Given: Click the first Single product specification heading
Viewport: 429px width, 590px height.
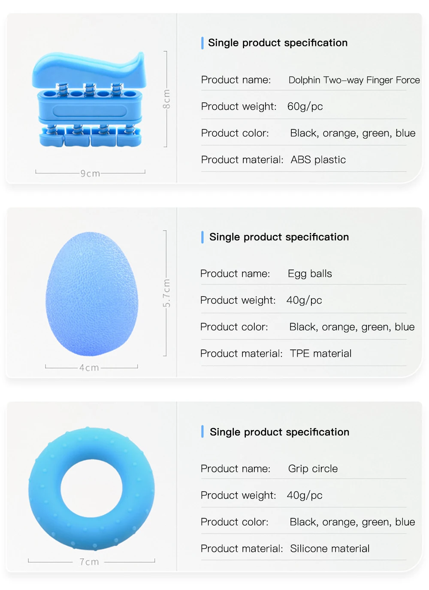Looking at the screenshot, I should (x=278, y=43).
